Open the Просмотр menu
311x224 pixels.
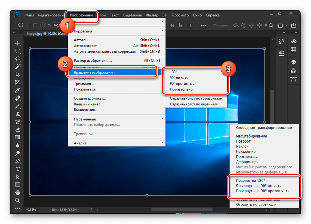coord(180,15)
